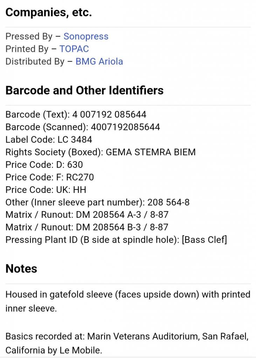This screenshot has width=256, height=358.
Task: Follow the BMG Ariola distributor link
Action: (99, 62)
